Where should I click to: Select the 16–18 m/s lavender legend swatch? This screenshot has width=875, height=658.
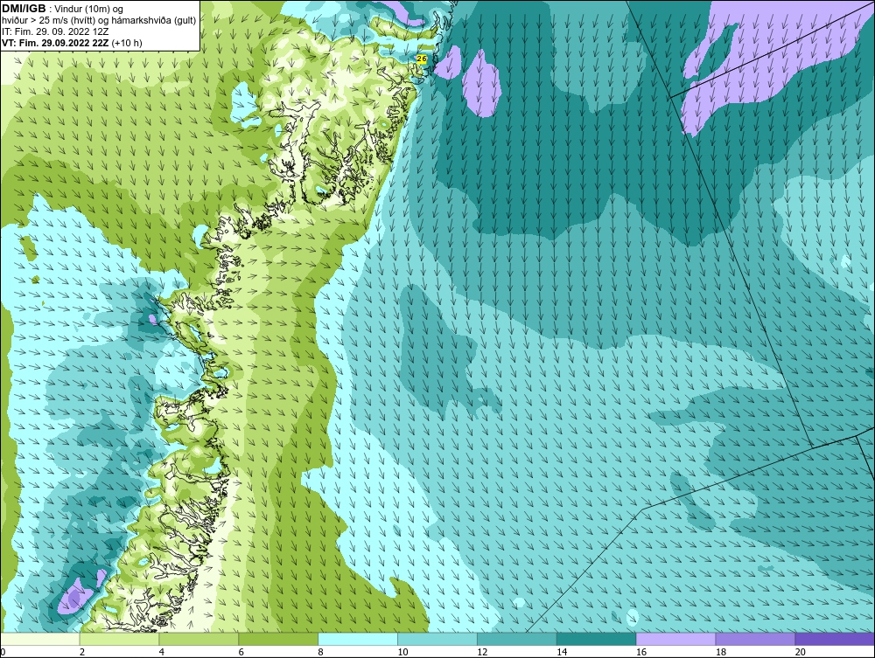pos(675,639)
